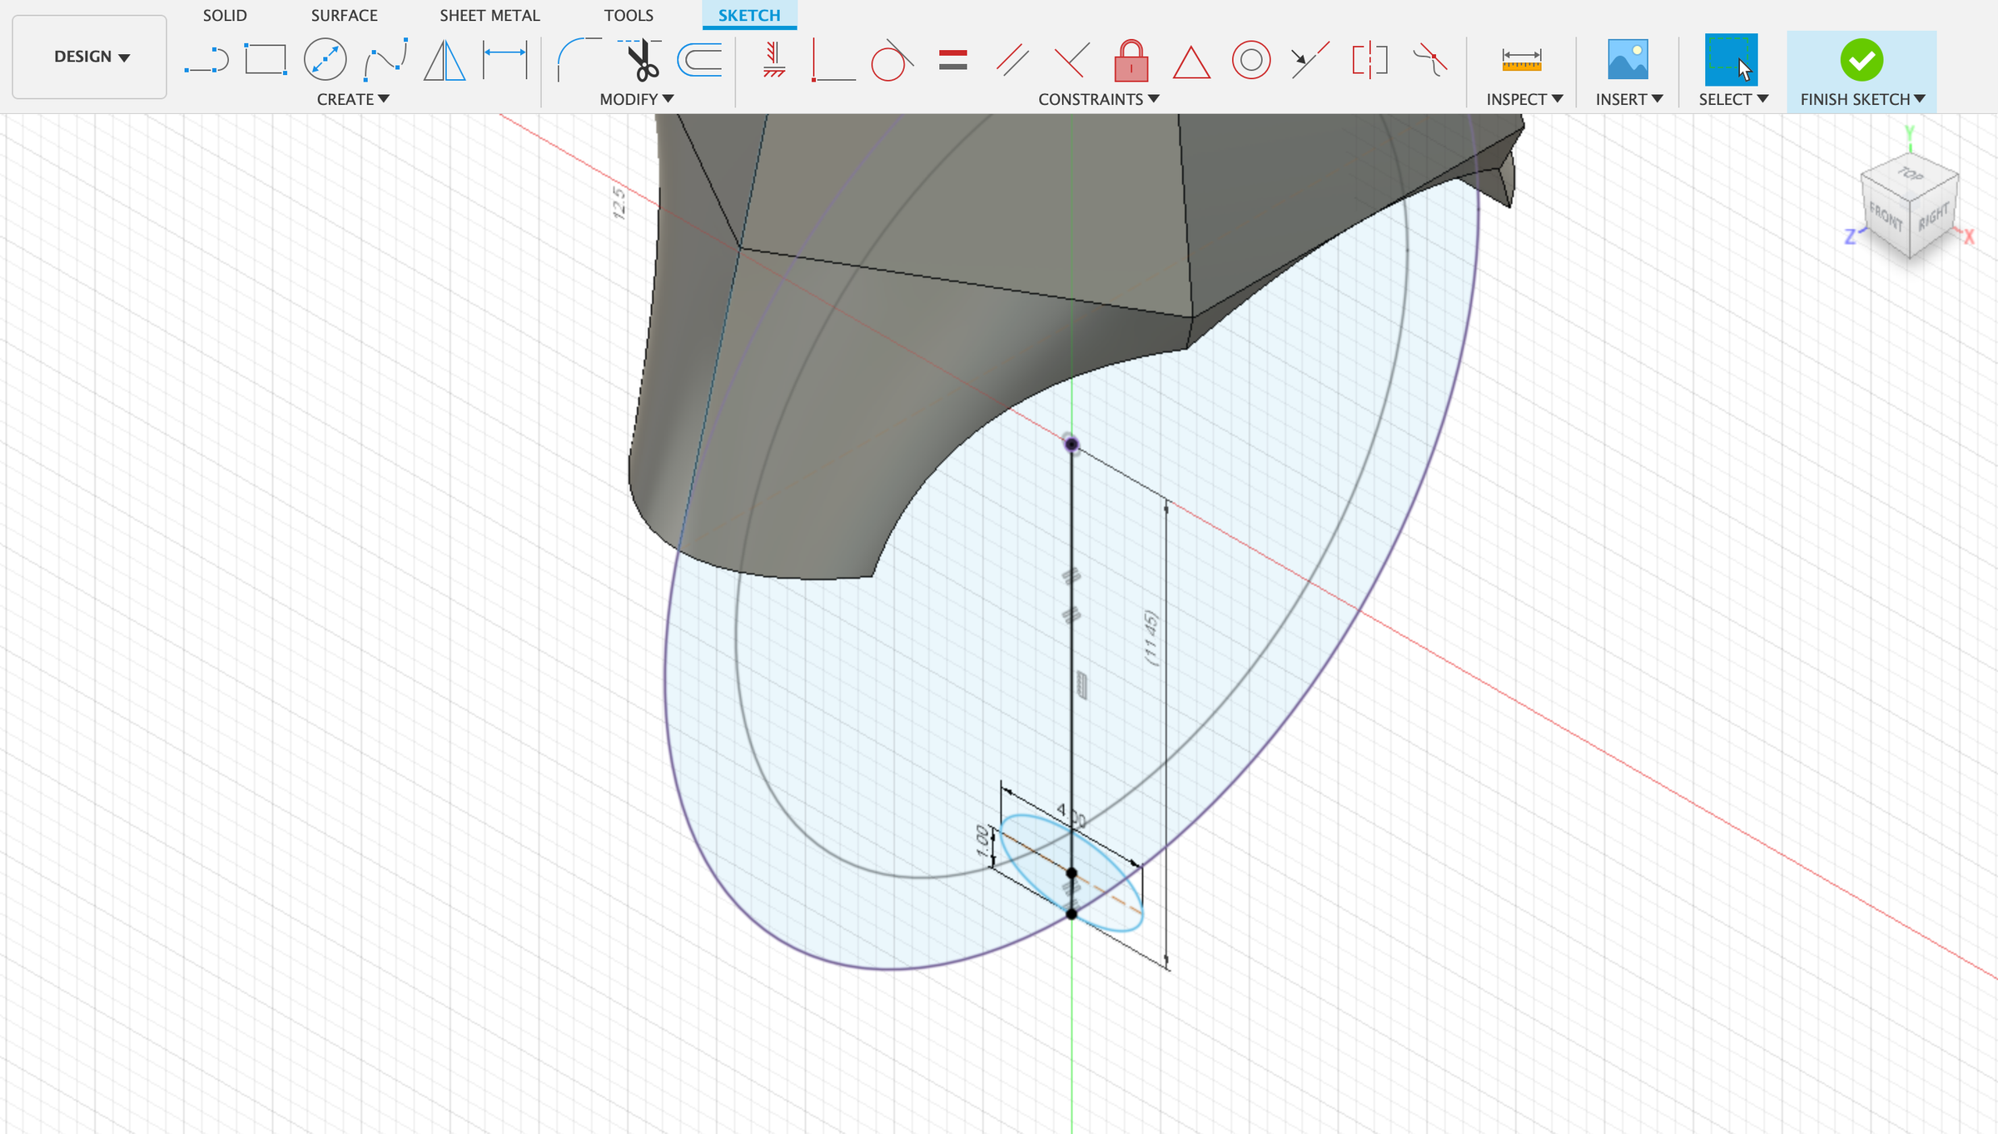Viewport: 1998px width, 1134px height.
Task: Switch to the SOLID tab
Action: (224, 15)
